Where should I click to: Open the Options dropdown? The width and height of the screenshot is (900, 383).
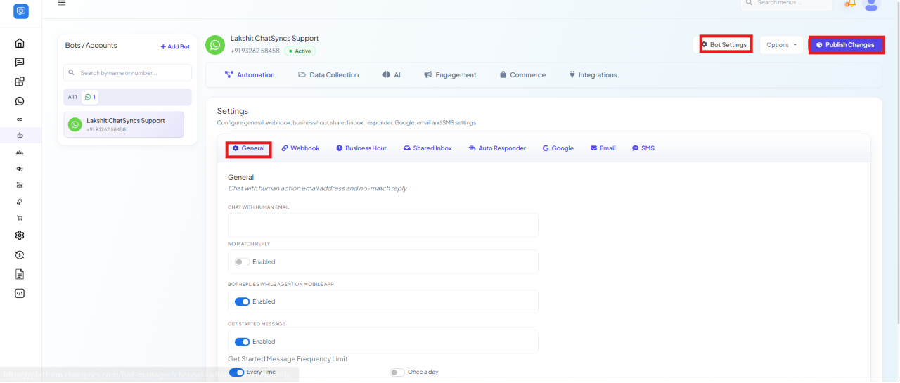click(x=781, y=45)
